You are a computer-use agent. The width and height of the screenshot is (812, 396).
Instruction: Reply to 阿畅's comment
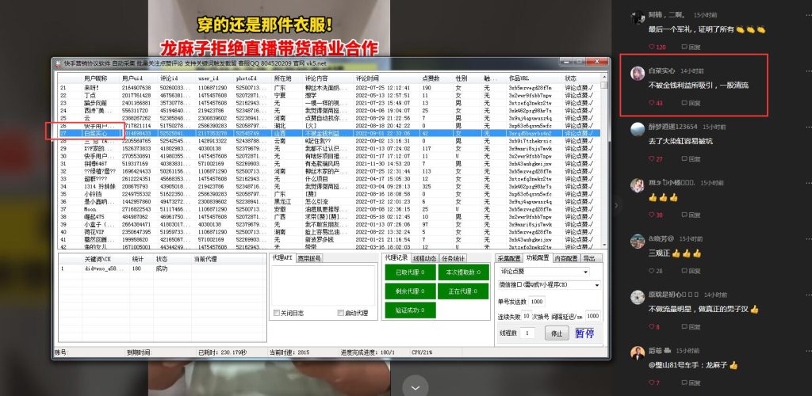click(x=691, y=47)
